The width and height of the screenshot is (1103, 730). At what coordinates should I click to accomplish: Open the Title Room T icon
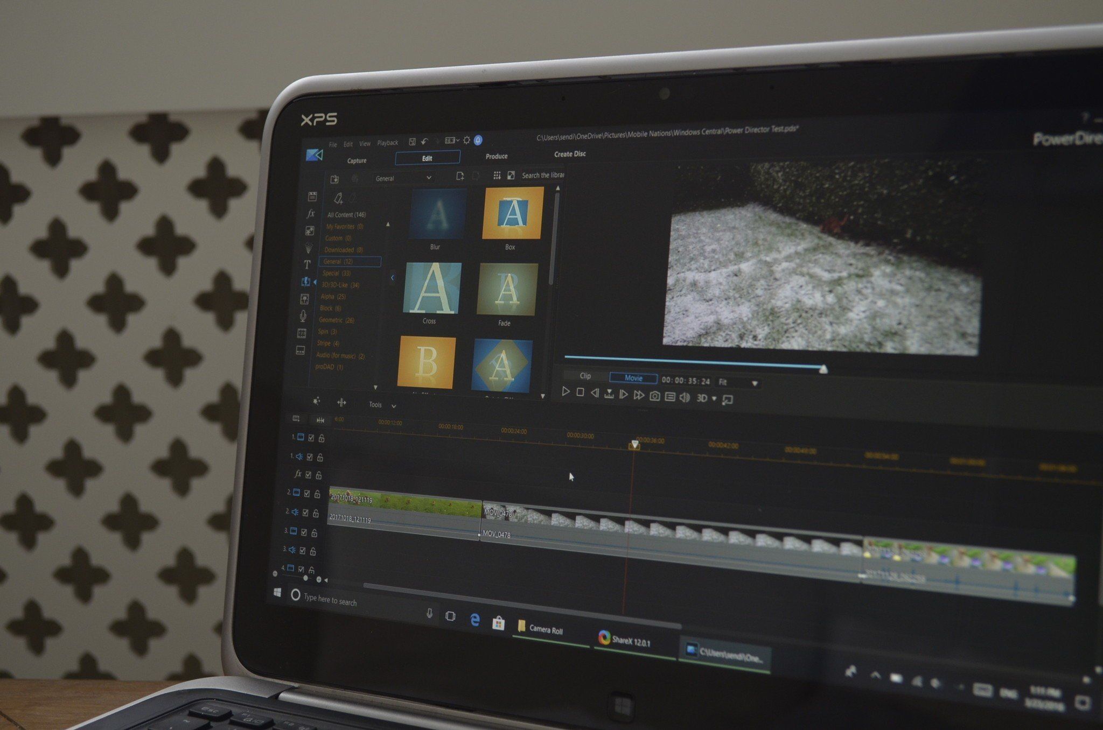307,264
